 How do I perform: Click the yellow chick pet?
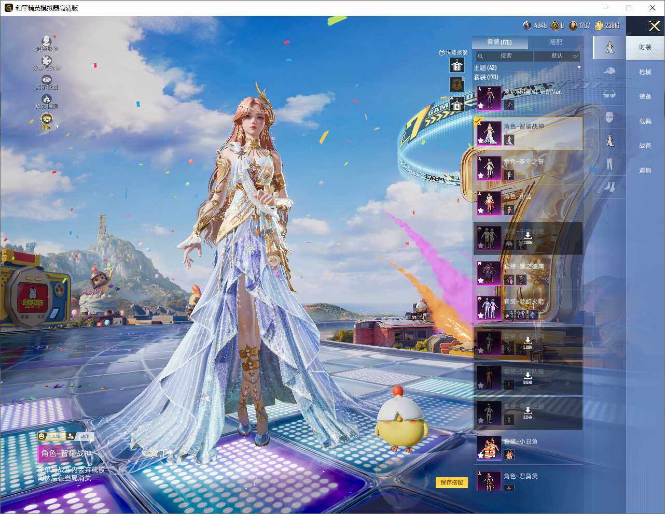[x=402, y=420]
